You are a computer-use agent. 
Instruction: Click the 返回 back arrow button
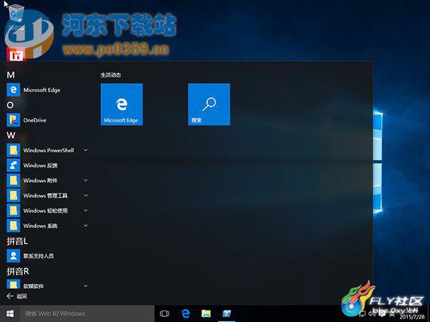tap(16, 296)
